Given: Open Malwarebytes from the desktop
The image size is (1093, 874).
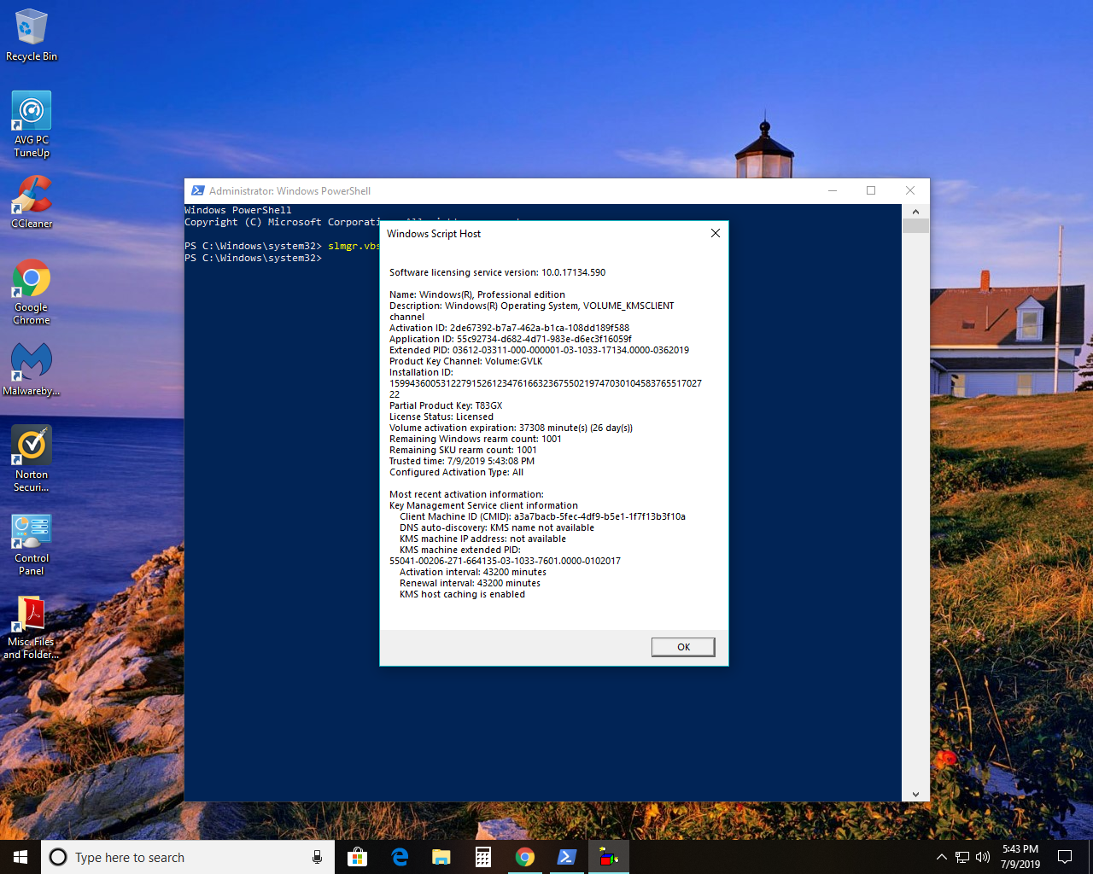Looking at the screenshot, I should pos(31,363).
